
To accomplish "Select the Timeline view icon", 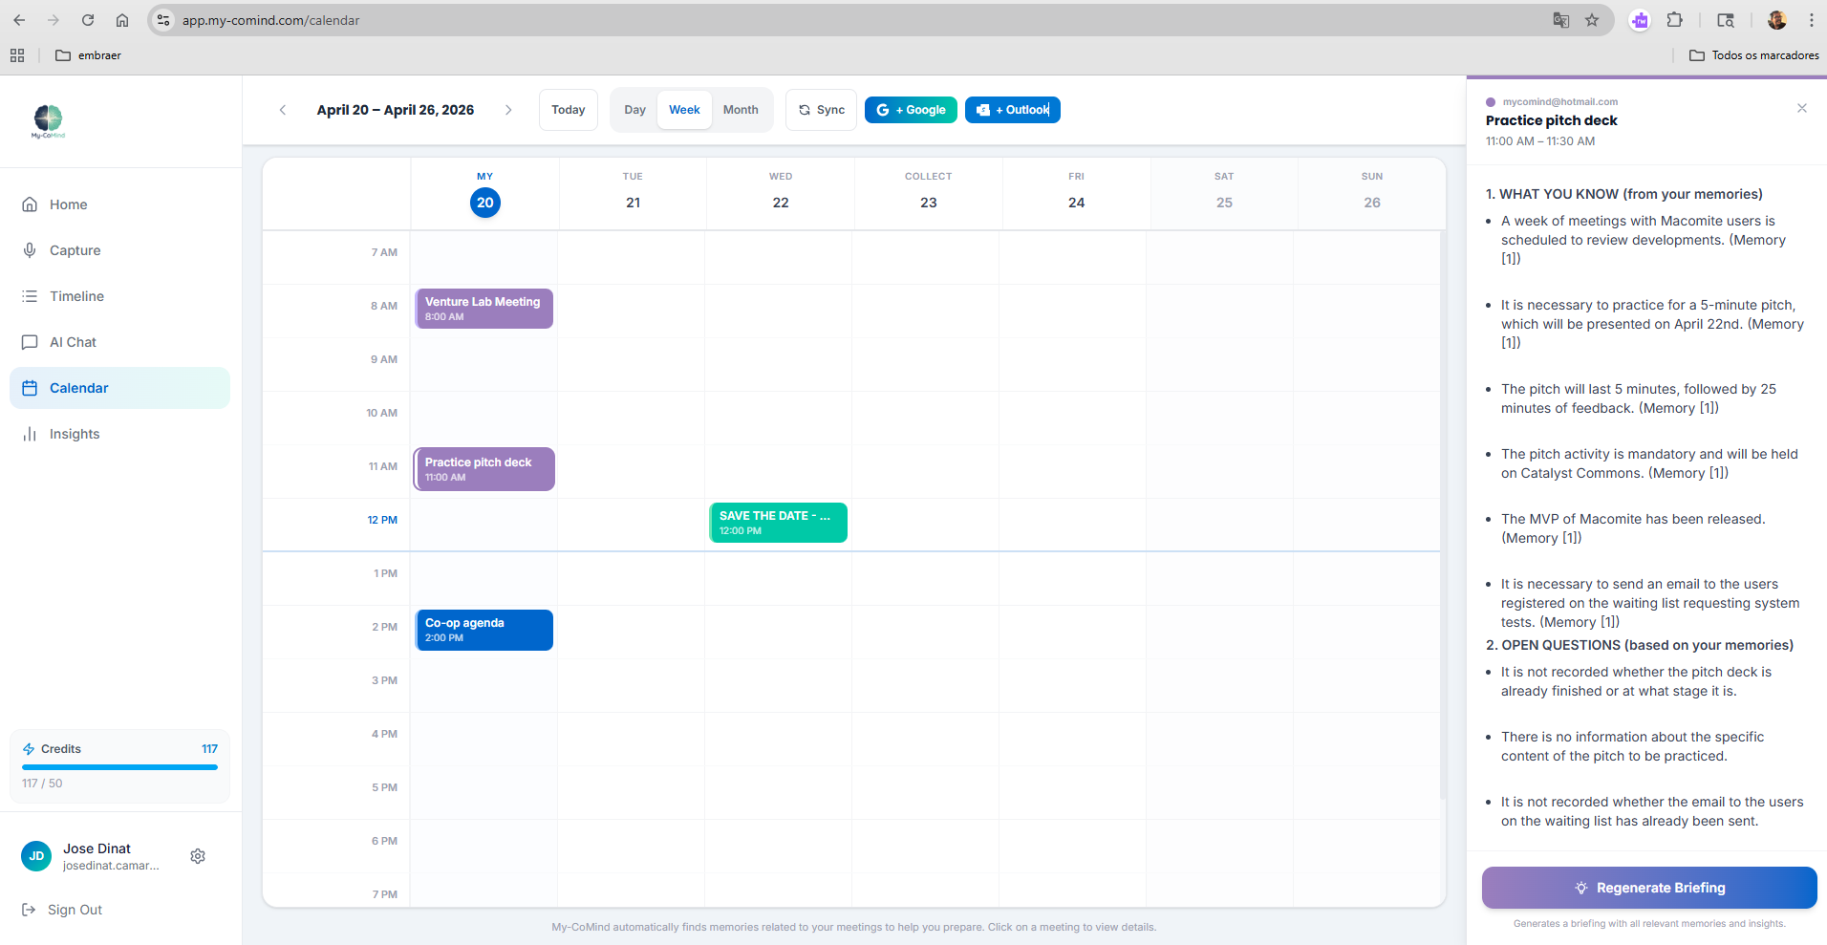I will tap(32, 296).
